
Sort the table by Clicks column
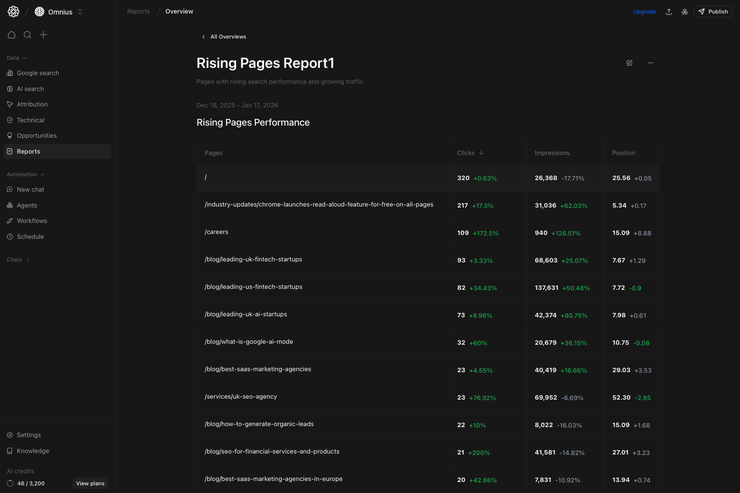pos(470,153)
